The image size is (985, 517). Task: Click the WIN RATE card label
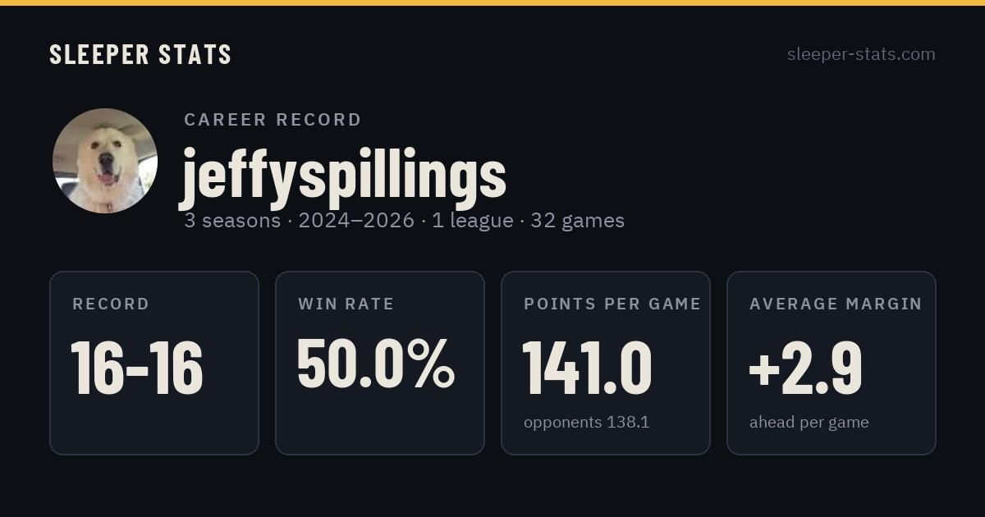coord(346,304)
